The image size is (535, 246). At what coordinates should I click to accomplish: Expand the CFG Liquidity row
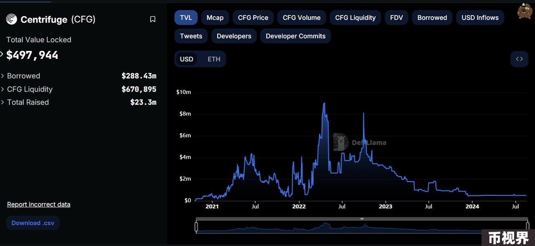point(3,89)
